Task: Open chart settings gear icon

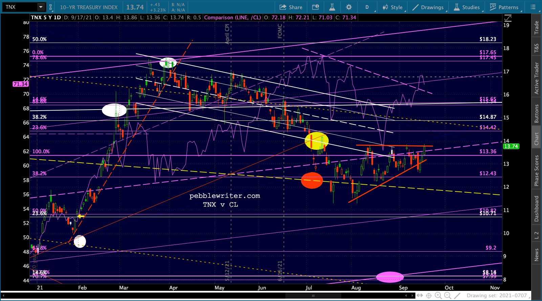Action: 349,7
